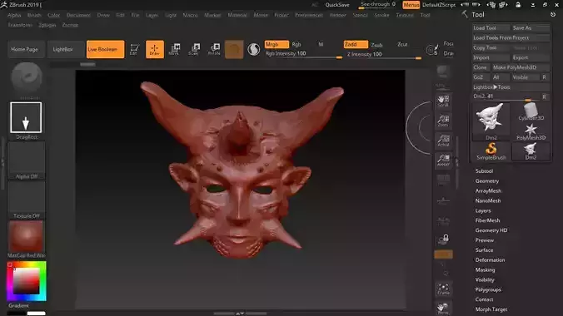563x316 pixels.
Task: Expand the ArrayMesh section
Action: [x=488, y=190]
